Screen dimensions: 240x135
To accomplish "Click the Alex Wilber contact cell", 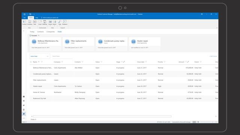I will click(x=78, y=68).
